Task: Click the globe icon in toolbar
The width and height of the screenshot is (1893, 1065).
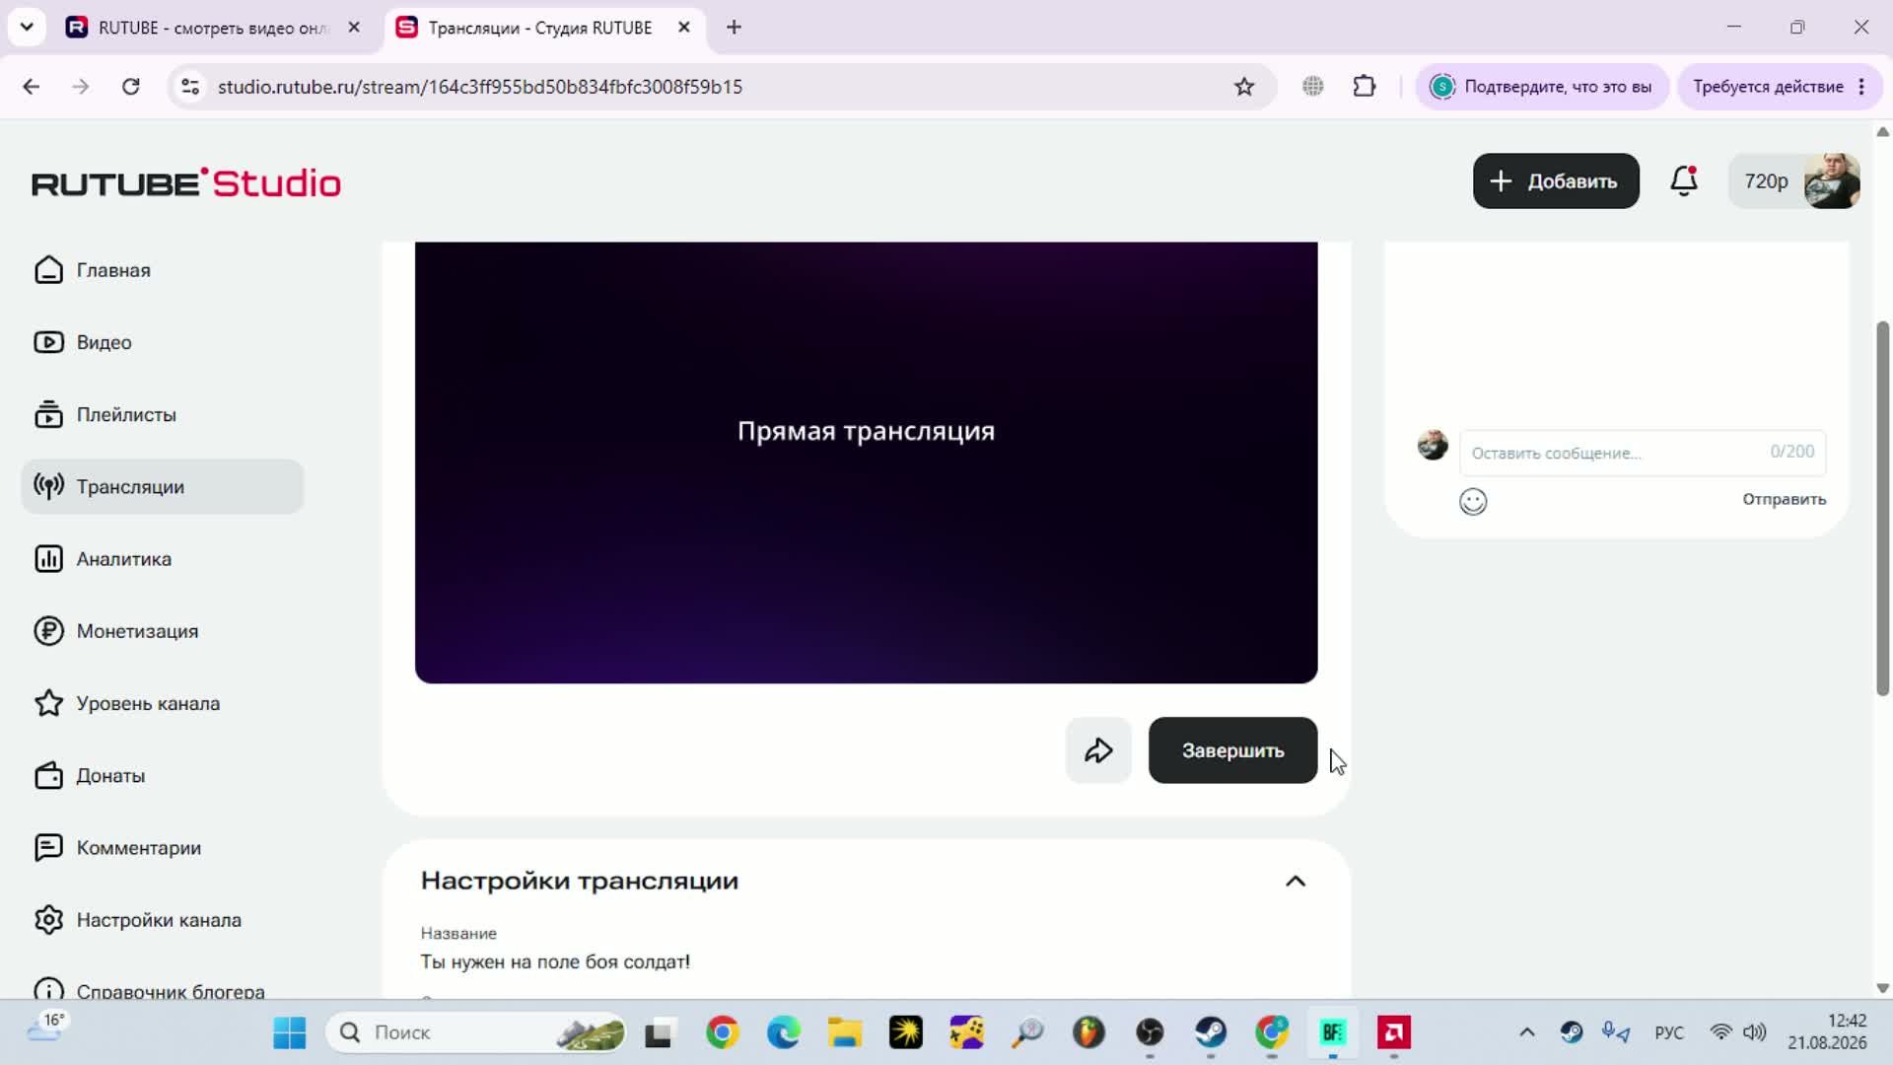Action: click(1313, 87)
